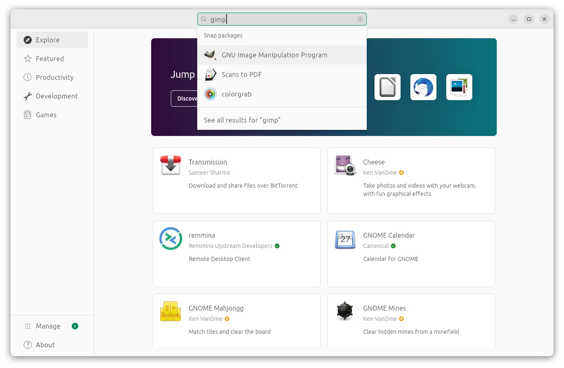
Task: Click the partially hidden Discover button
Action: [184, 99]
